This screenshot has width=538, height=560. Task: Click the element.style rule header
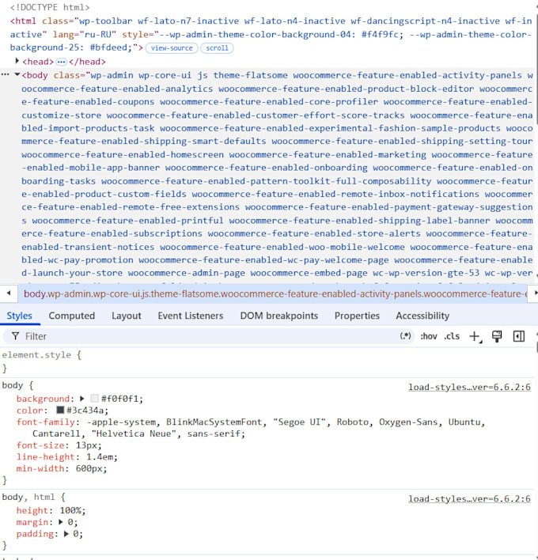tap(41, 354)
